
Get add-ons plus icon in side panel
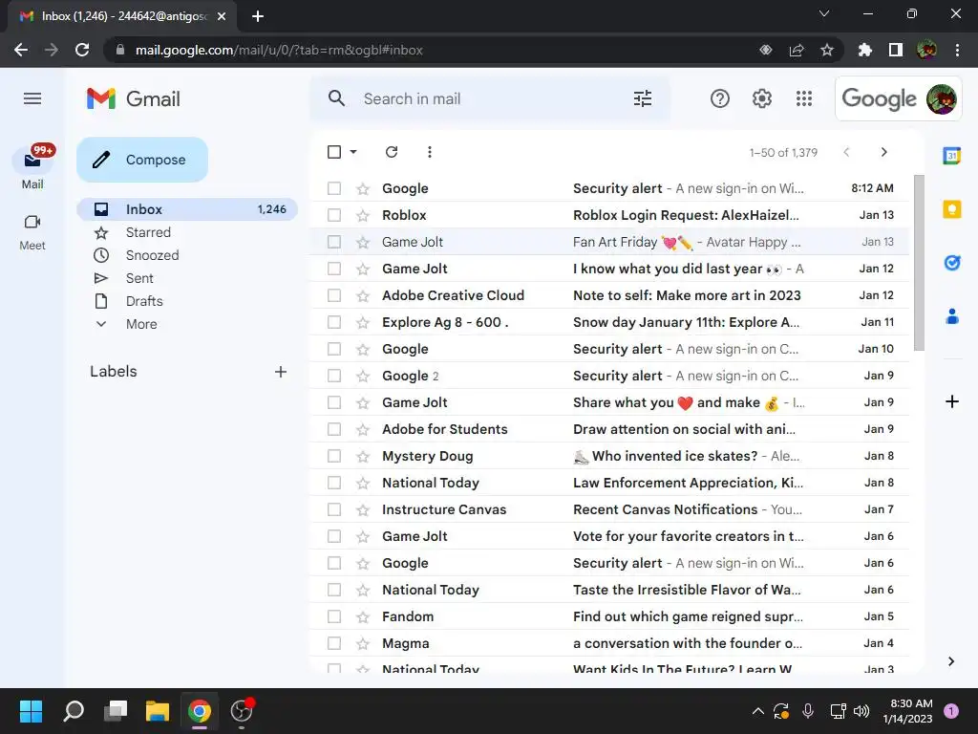click(952, 401)
